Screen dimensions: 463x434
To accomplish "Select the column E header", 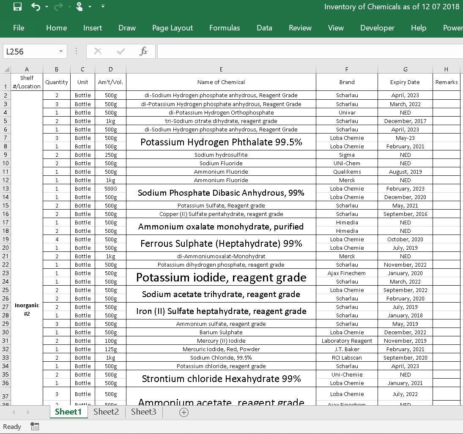I will (221, 69).
